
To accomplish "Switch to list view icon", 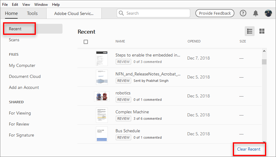I will point(250,31).
